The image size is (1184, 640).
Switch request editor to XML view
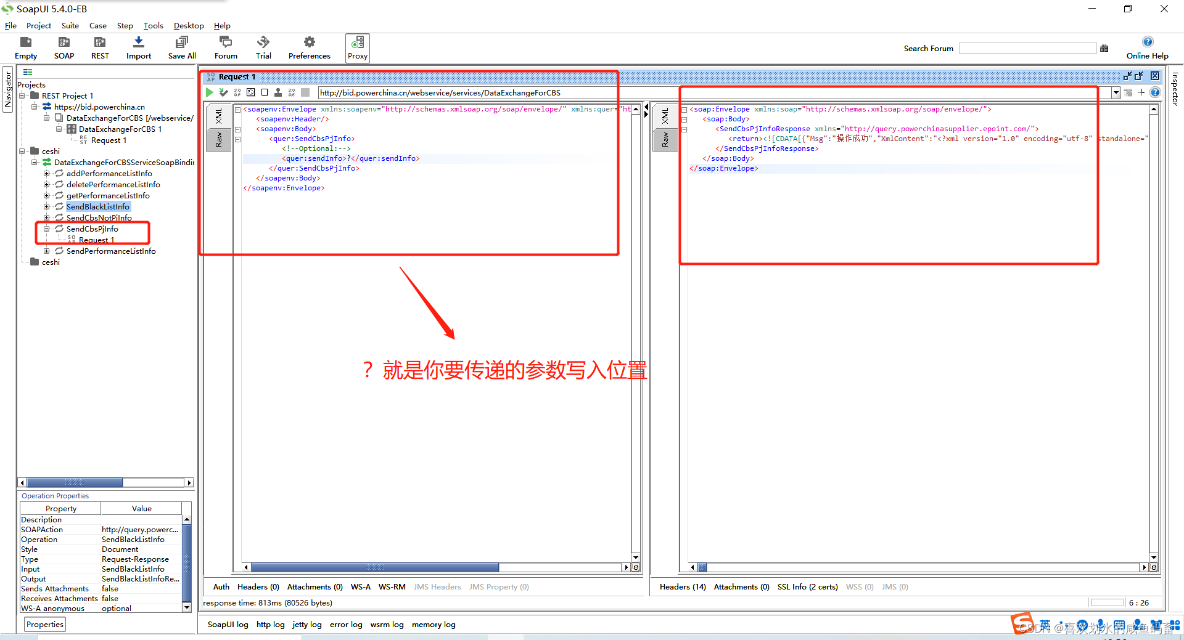218,116
